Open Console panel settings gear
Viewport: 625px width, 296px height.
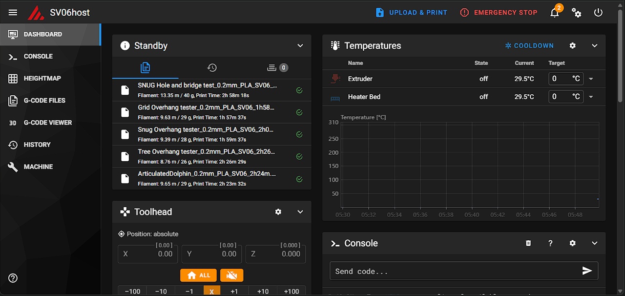pyautogui.click(x=573, y=243)
